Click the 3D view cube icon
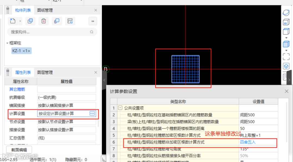Screen dimensions: 293x162 pos(286,22)
